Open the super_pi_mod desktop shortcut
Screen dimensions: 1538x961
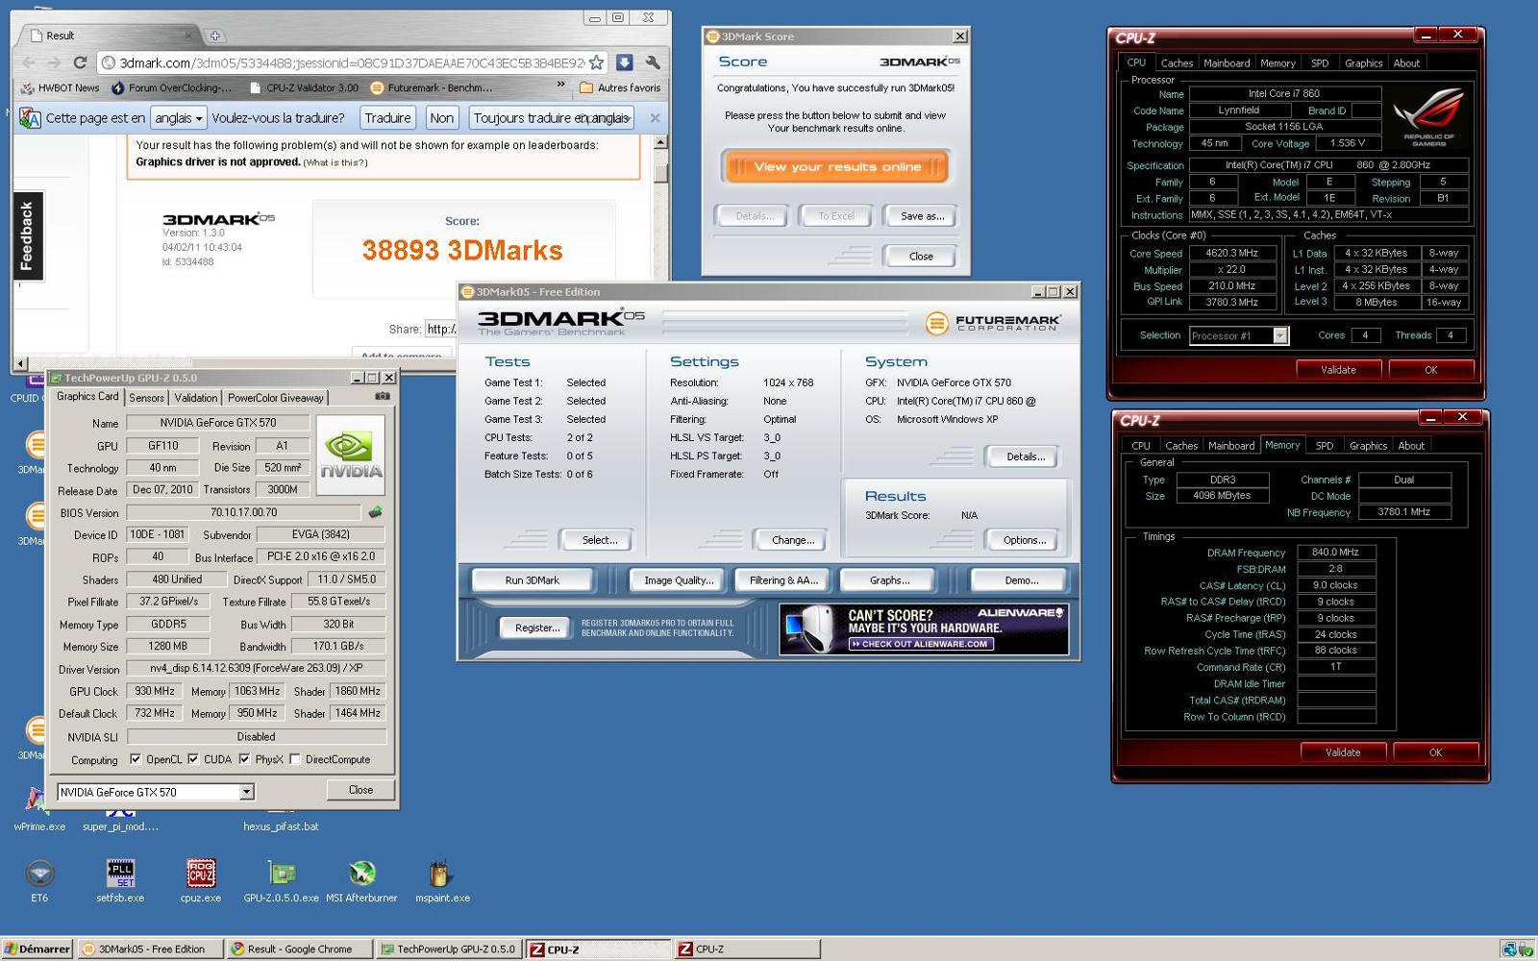click(x=120, y=825)
